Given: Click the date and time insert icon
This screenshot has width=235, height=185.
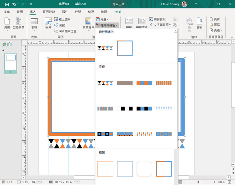Looking at the screenshot, I should pos(175,25).
